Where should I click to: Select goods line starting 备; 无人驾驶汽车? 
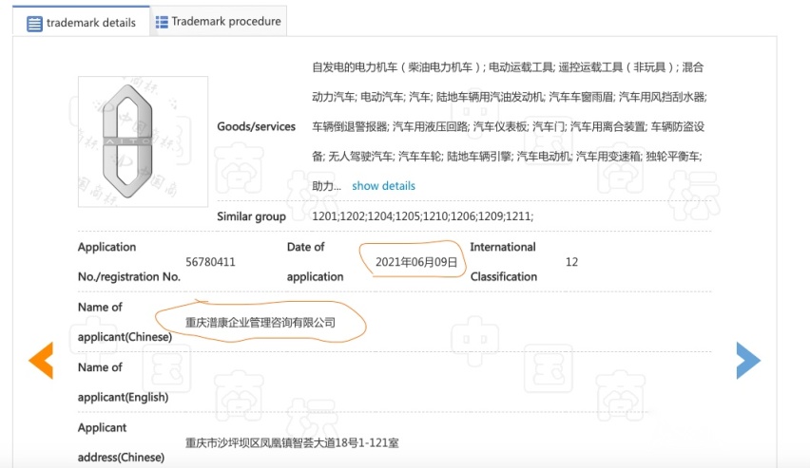[508, 156]
